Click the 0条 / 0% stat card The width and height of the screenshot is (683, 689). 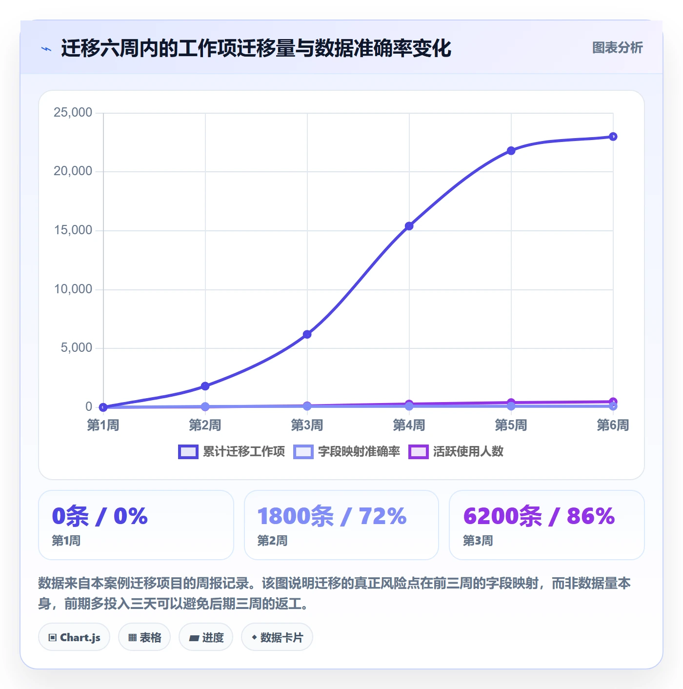[136, 525]
